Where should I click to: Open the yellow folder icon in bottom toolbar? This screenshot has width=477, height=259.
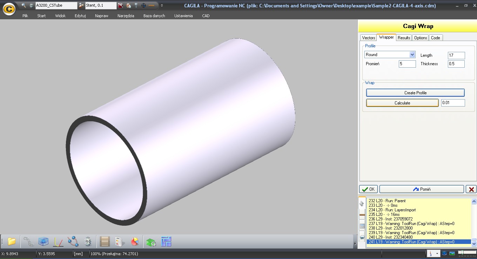(x=12, y=241)
